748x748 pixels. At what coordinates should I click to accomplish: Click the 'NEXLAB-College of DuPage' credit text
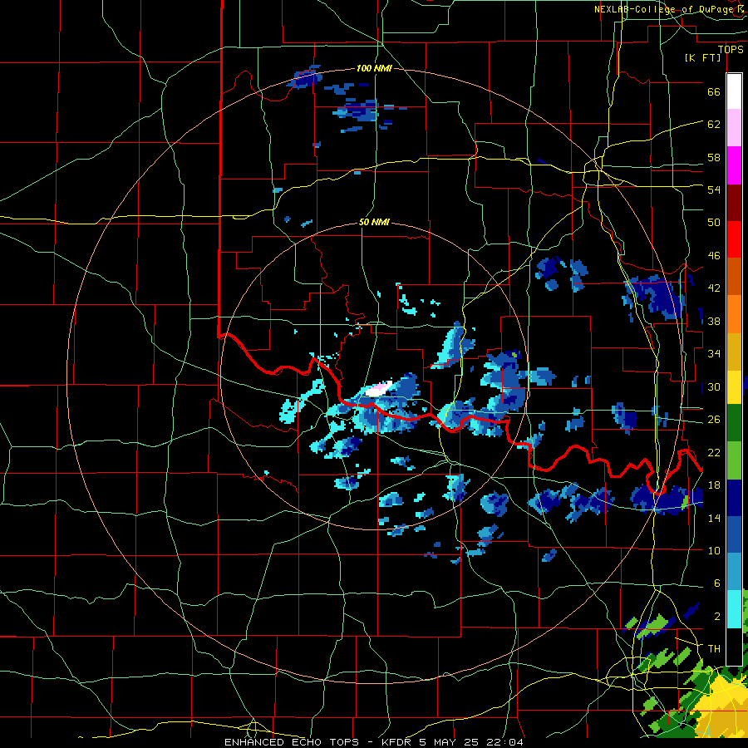pyautogui.click(x=664, y=9)
